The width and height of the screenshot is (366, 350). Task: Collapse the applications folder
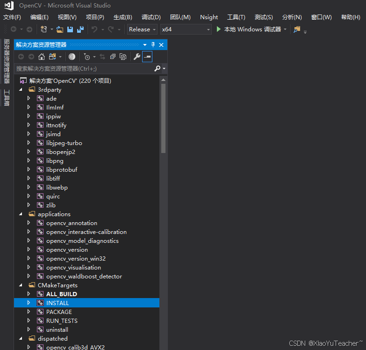pos(21,214)
